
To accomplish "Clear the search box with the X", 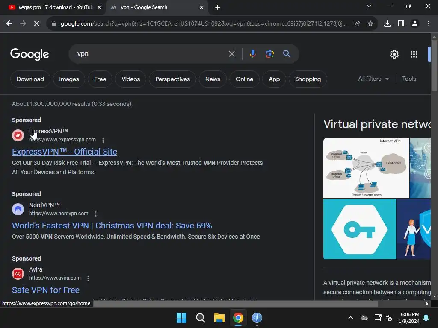I will [x=231, y=54].
